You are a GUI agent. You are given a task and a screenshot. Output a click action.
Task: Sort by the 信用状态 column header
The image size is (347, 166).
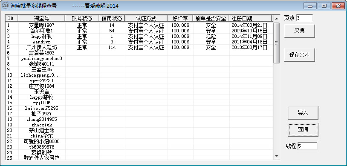[x=112, y=18]
